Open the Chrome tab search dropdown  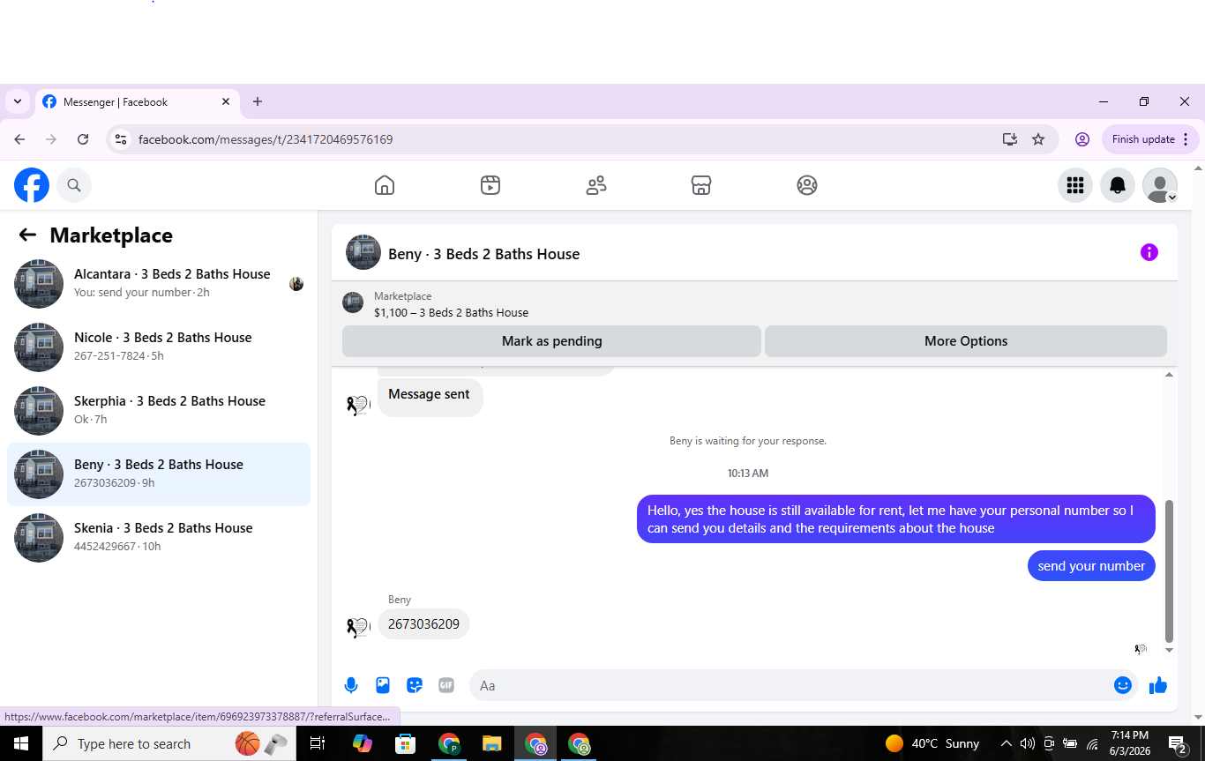click(x=18, y=101)
